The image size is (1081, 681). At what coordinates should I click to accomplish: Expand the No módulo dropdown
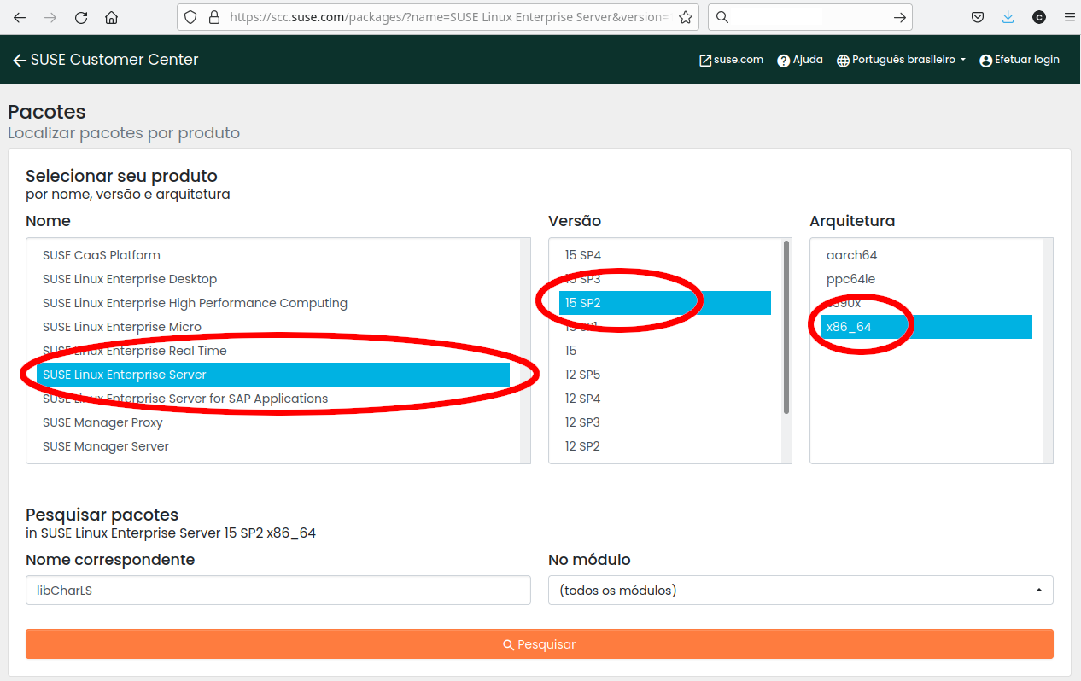click(800, 590)
